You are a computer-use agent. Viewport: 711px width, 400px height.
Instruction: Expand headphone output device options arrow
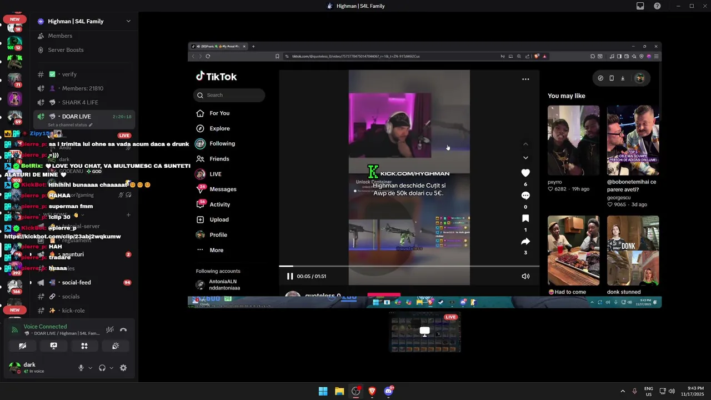tap(111, 368)
